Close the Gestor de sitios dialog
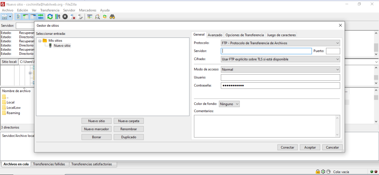Screen dimensions: 379x175 pos(341,25)
